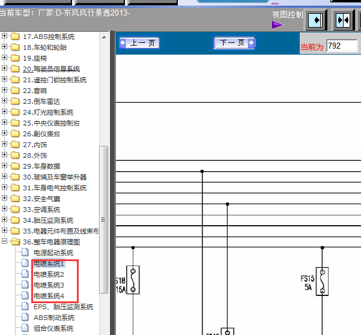Image resolution: width=361 pixels, height=335 pixels.
Task: Open the EPS、胎压监测系统 document
Action: pos(63,307)
